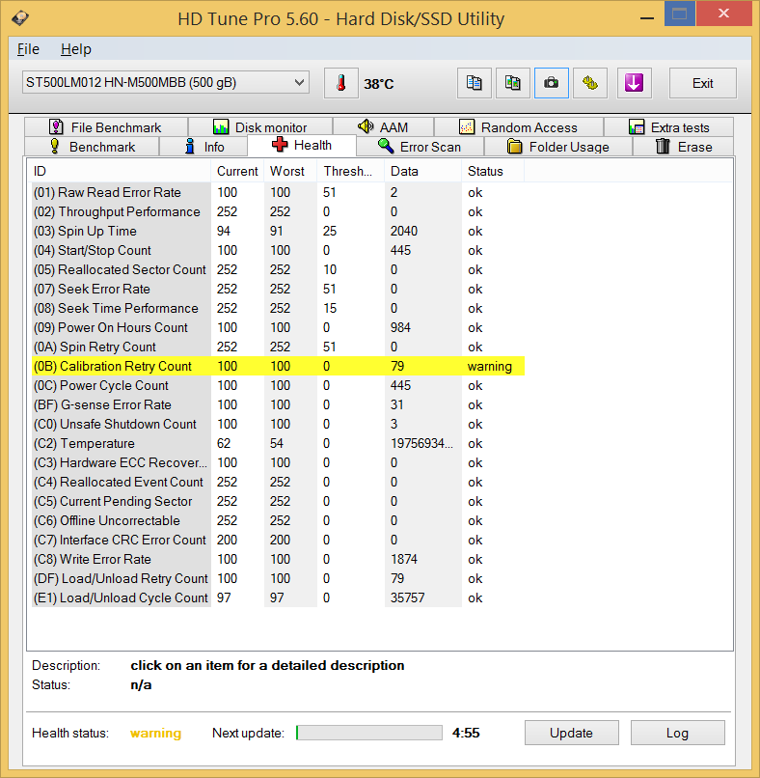Click the ID column header

120,171
